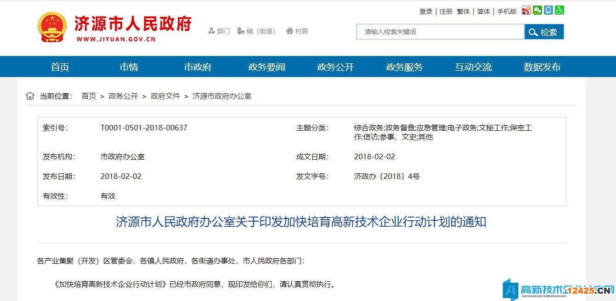
Task: Click the sentence starting 《加快培育高新技术企业行动计划》
Action: (195, 284)
